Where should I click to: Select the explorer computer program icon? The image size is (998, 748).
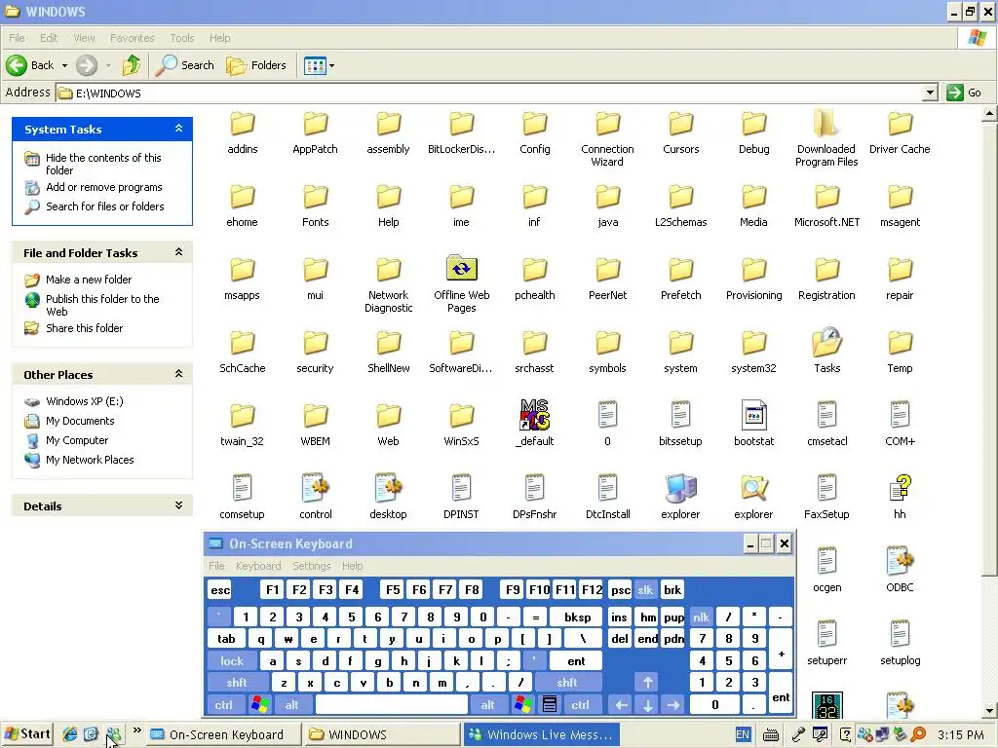[680, 489]
